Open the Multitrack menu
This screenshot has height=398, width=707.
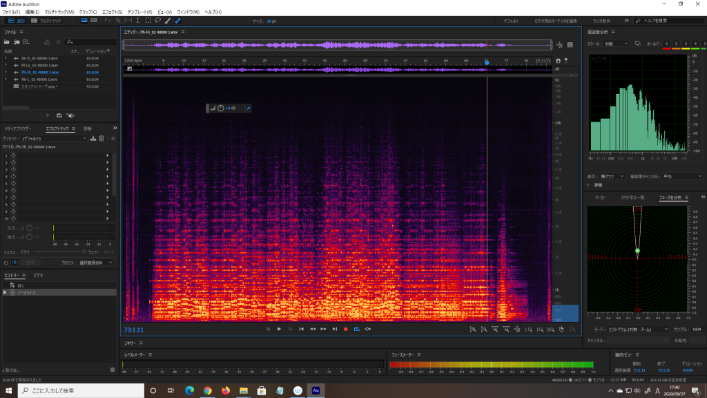coord(59,12)
